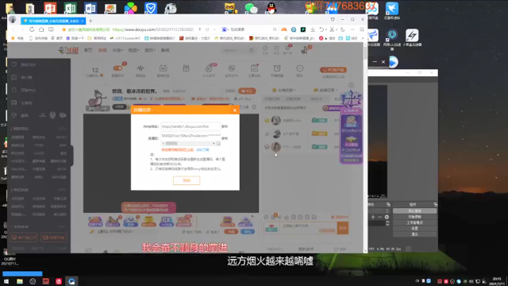
Task: Expand the 分类 navigation dropdown
Action: (117, 50)
